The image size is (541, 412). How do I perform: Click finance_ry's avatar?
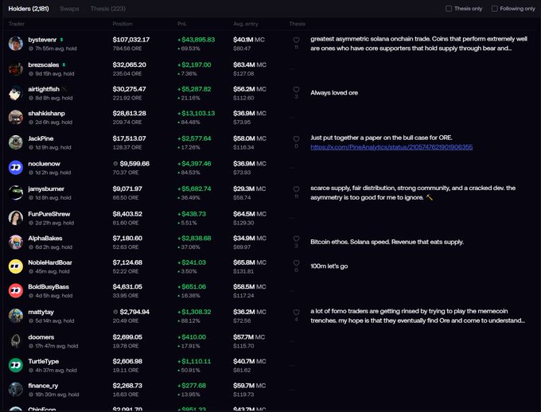coord(16,389)
